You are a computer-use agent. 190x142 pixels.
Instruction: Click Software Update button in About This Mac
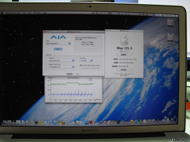click(x=124, y=55)
